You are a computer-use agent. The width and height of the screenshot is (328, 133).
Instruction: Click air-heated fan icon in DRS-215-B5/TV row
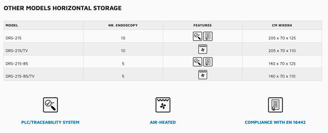[203, 75]
